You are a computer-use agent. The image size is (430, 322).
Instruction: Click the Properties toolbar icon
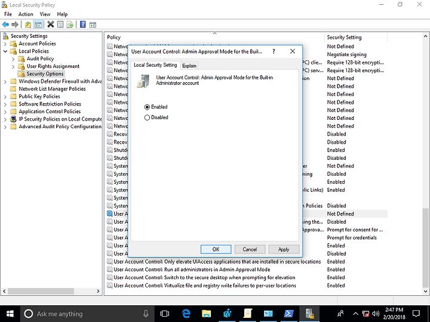pos(60,24)
